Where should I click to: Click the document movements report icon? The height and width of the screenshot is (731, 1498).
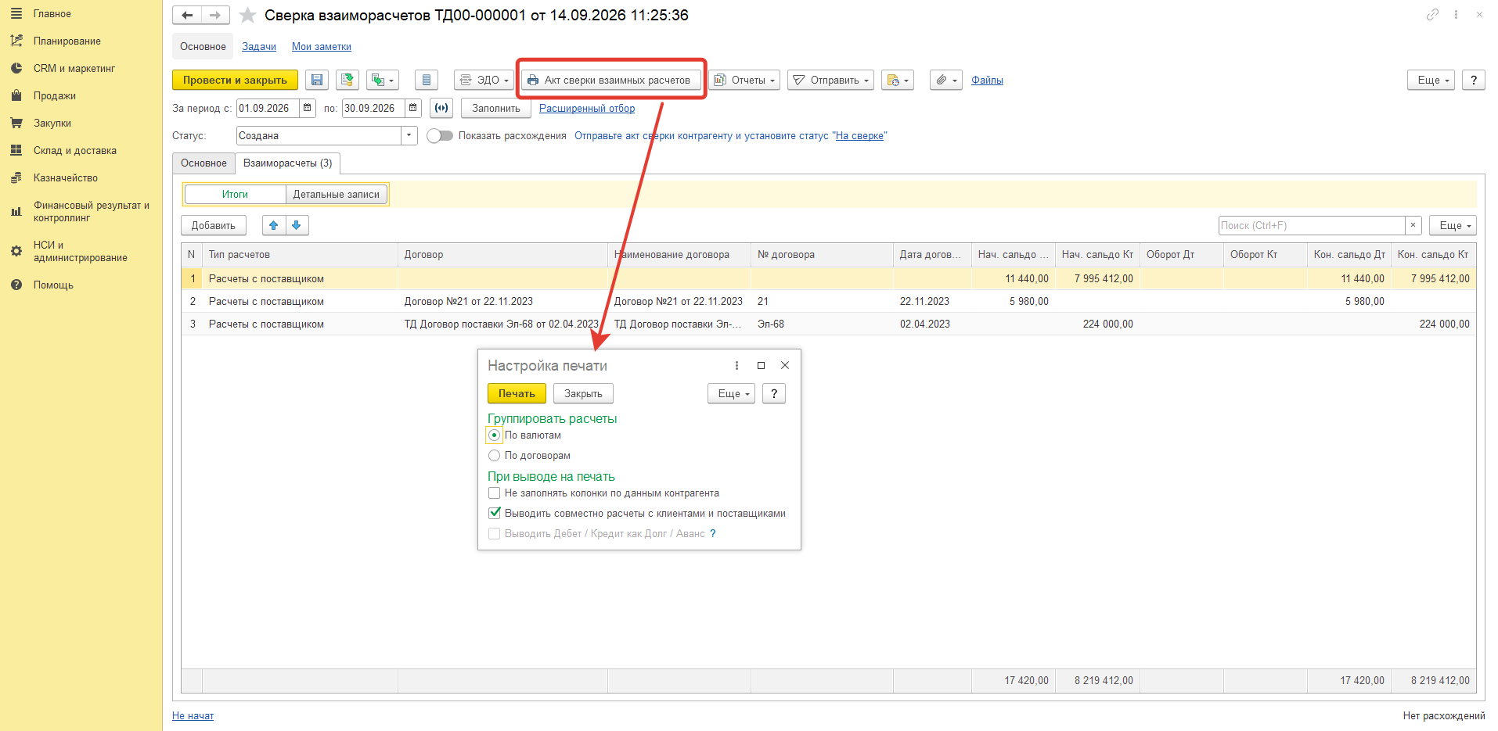pos(425,80)
